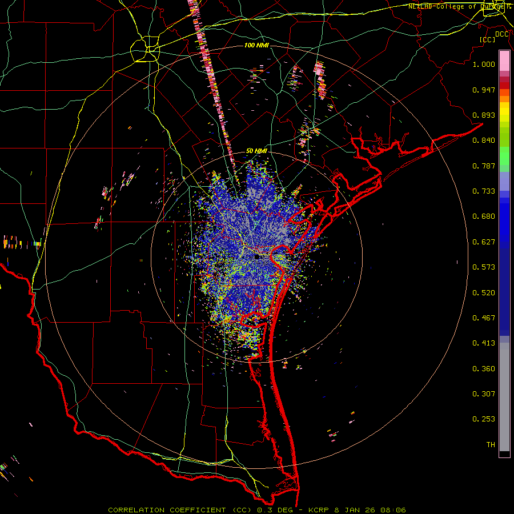Click the 0.307 color scale label
The height and width of the screenshot is (514, 514).
pyautogui.click(x=484, y=394)
